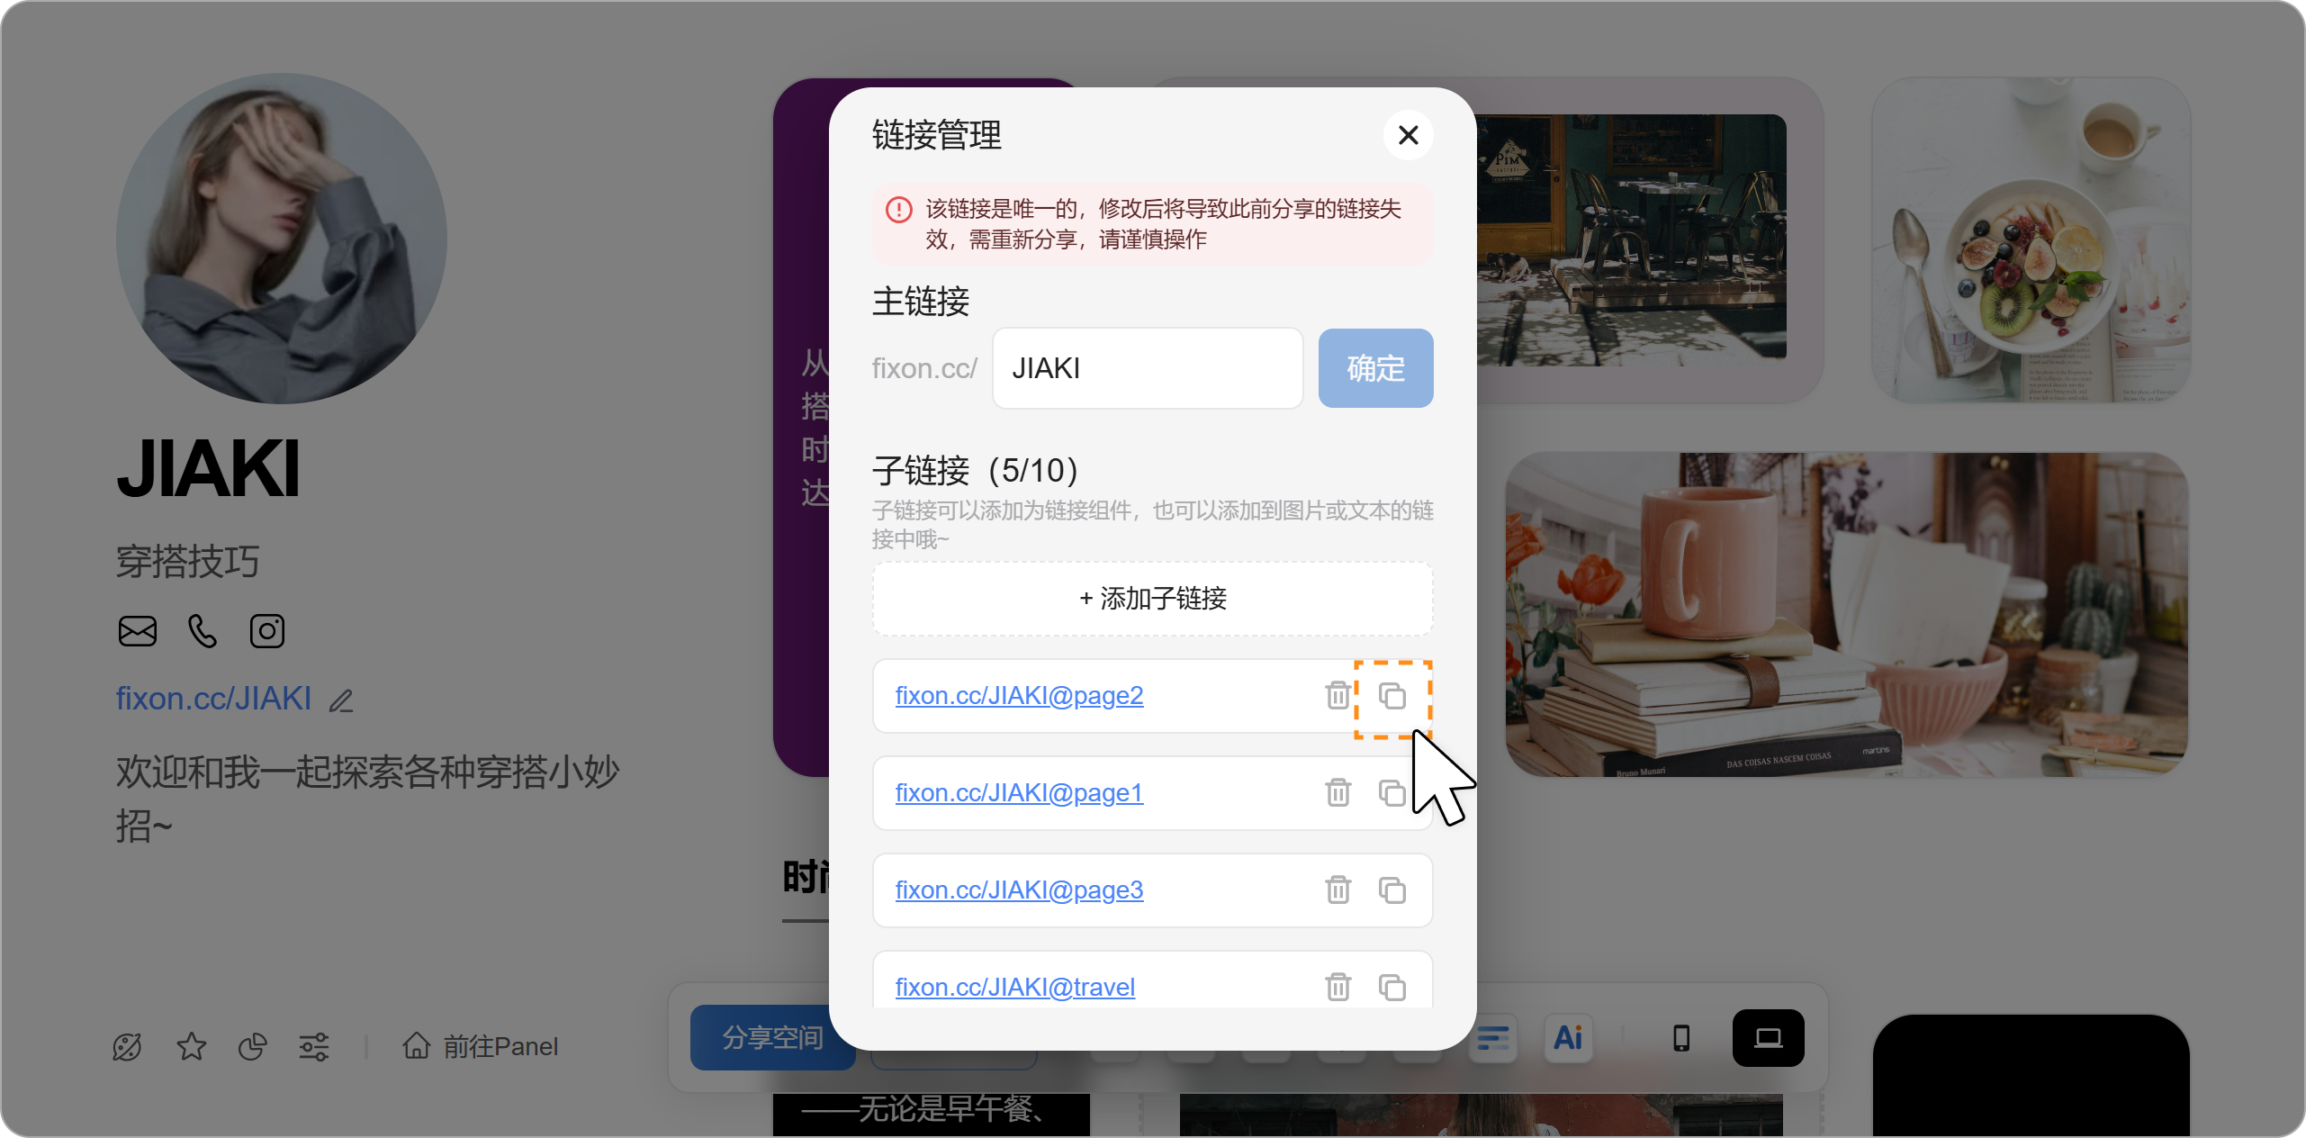Click the pink mug and books photo
This screenshot has height=1138, width=2306.
[x=1847, y=615]
